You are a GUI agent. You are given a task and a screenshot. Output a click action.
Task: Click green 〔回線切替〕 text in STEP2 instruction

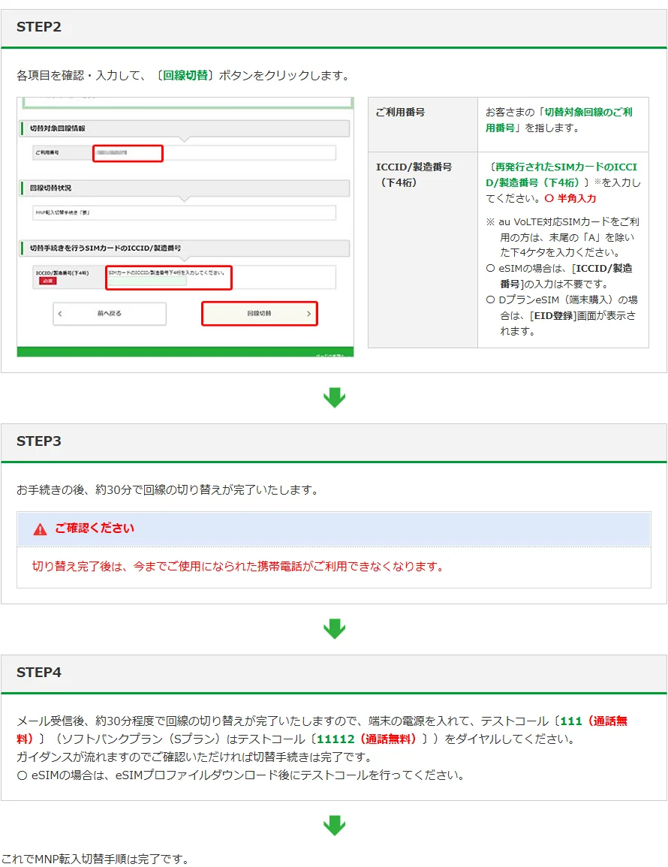pos(185,76)
